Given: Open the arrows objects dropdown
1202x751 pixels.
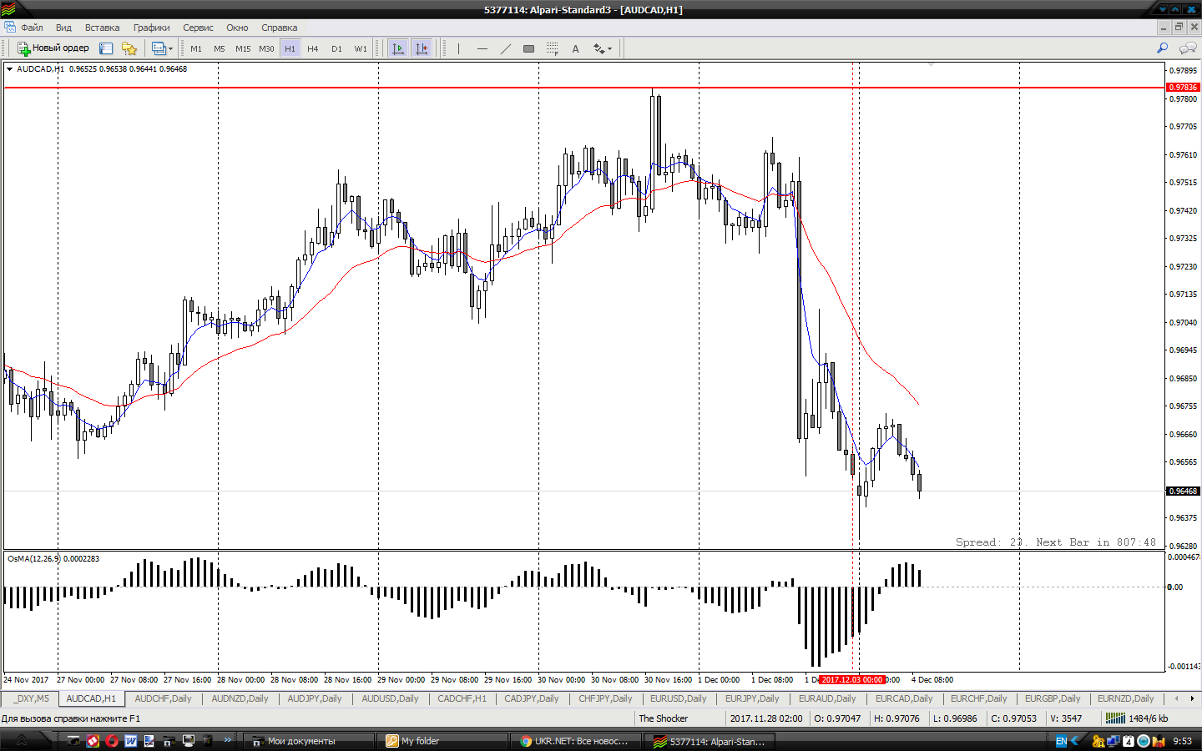Looking at the screenshot, I should point(603,48).
